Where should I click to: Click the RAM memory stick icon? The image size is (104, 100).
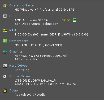(x=5, y=30)
